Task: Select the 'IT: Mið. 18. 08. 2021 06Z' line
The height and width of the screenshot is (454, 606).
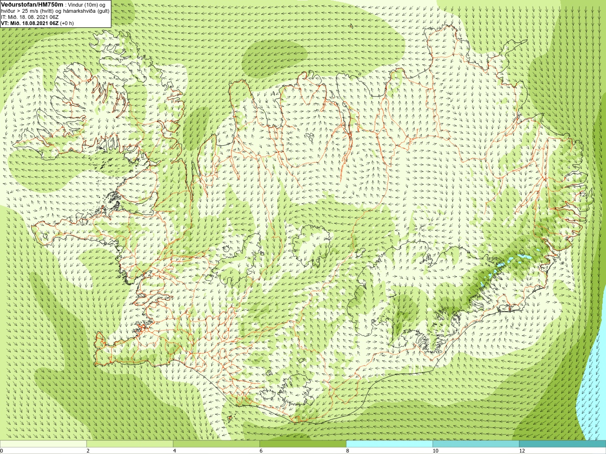Action: pos(30,17)
